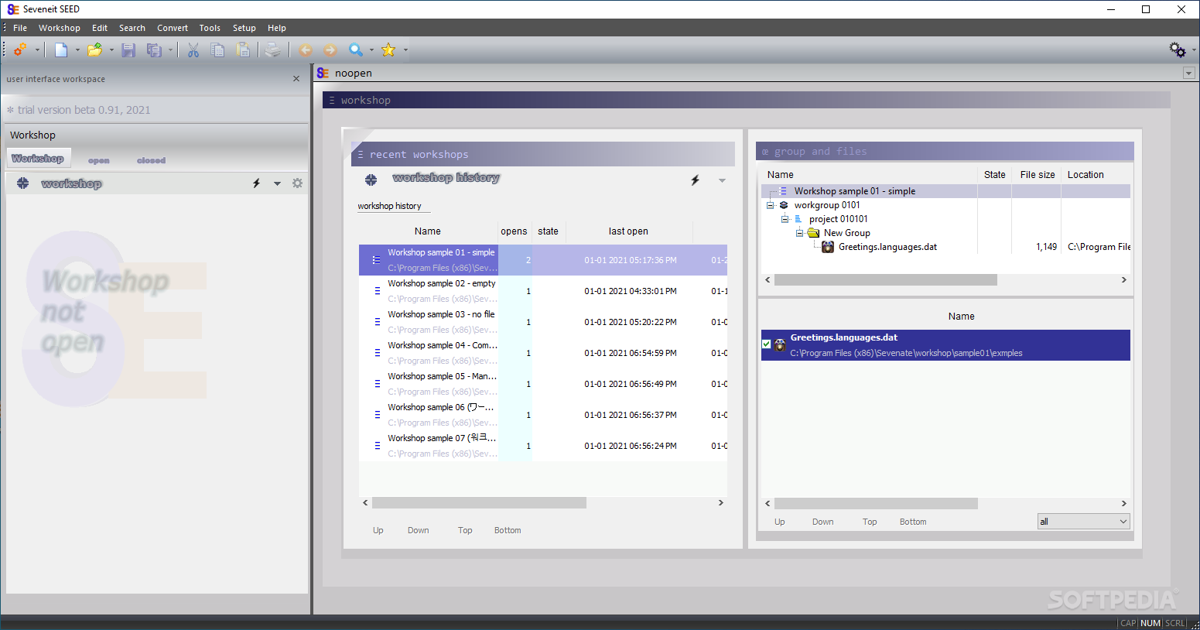Select the 'workshop history' tab
This screenshot has height=630, width=1200.
click(x=390, y=206)
